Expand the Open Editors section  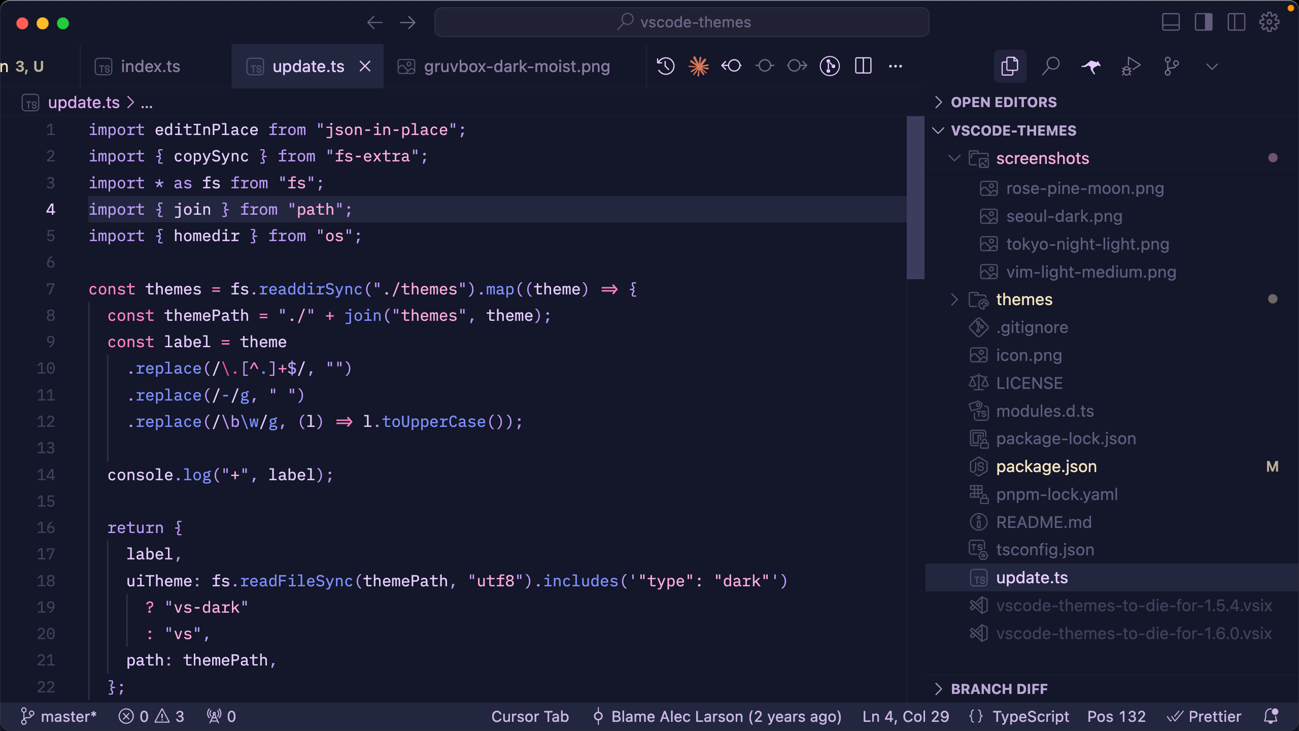(x=1003, y=102)
